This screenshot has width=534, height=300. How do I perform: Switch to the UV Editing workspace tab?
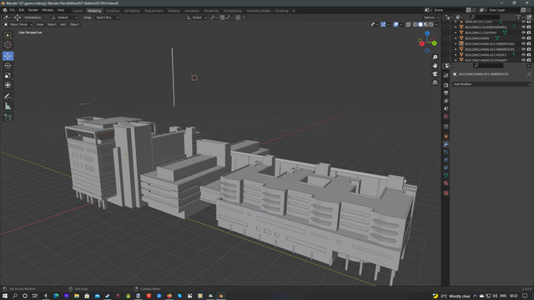click(132, 11)
